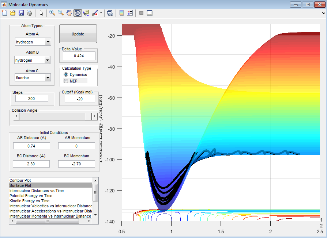Select the Zoom In magnifier tool
The height and width of the screenshot is (238, 327).
coord(52,13)
